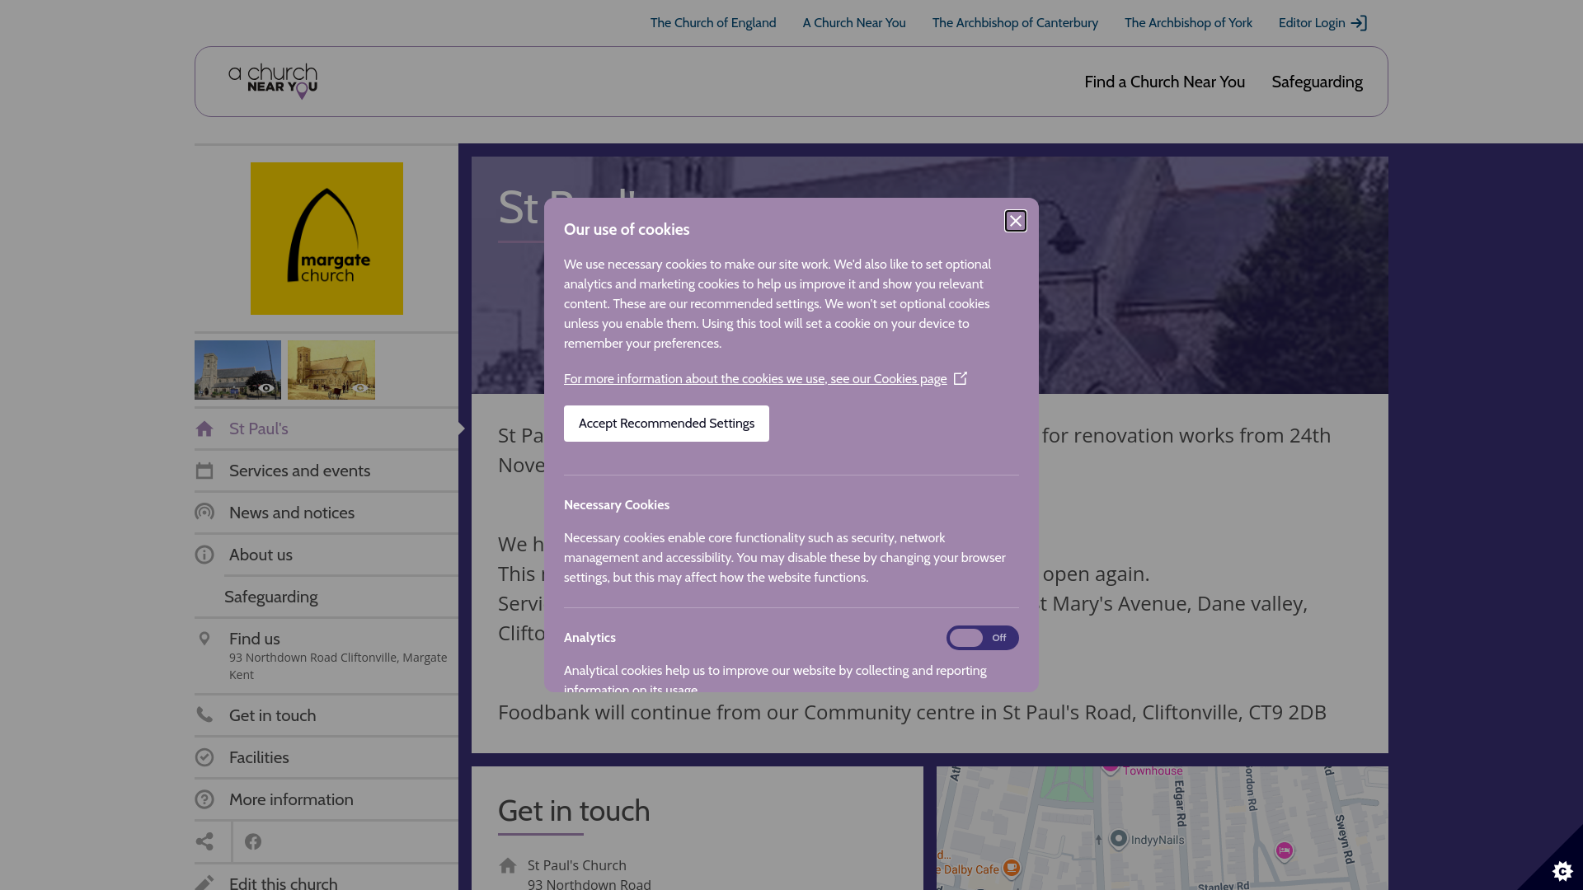Image resolution: width=1583 pixels, height=890 pixels.
Task: Open Get in touch sidebar item
Action: click(x=326, y=715)
